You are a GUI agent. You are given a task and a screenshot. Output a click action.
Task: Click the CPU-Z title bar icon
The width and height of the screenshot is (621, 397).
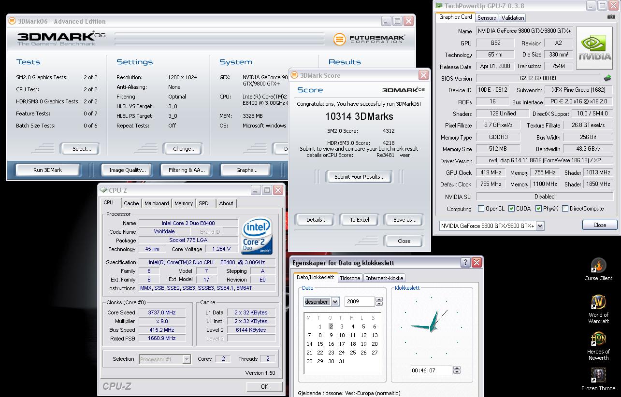[103, 190]
